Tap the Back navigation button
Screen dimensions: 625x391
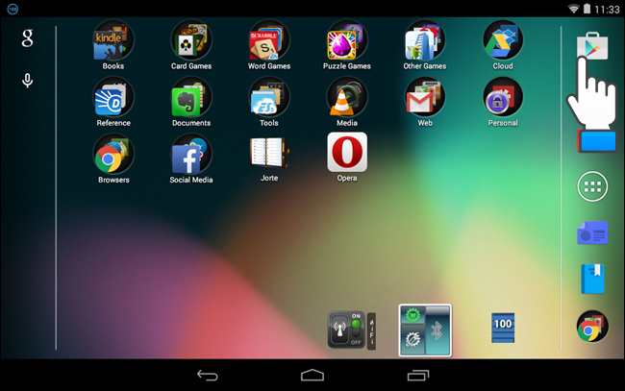point(208,375)
